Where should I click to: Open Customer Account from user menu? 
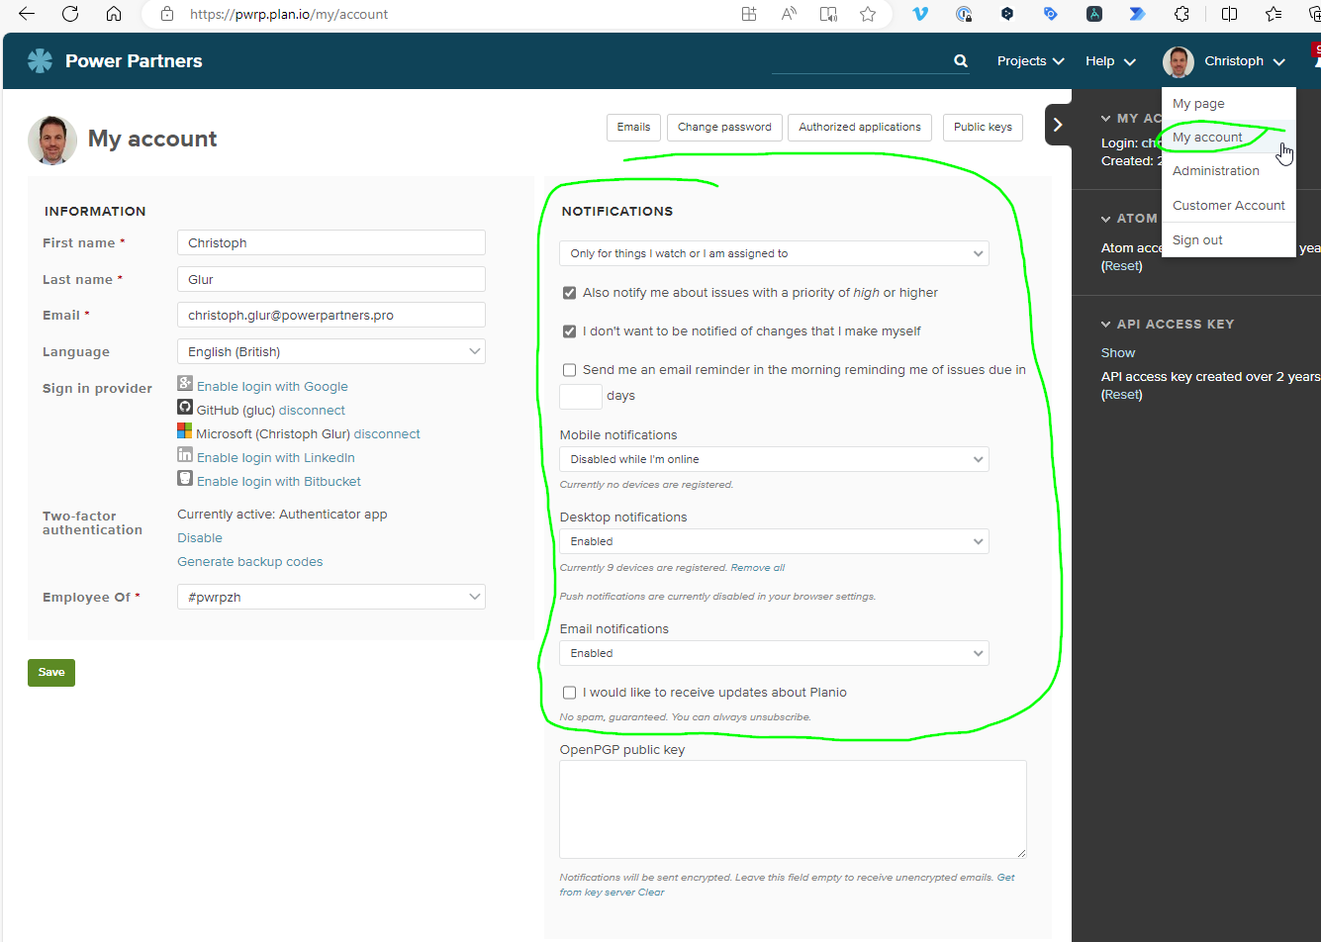[1228, 206]
